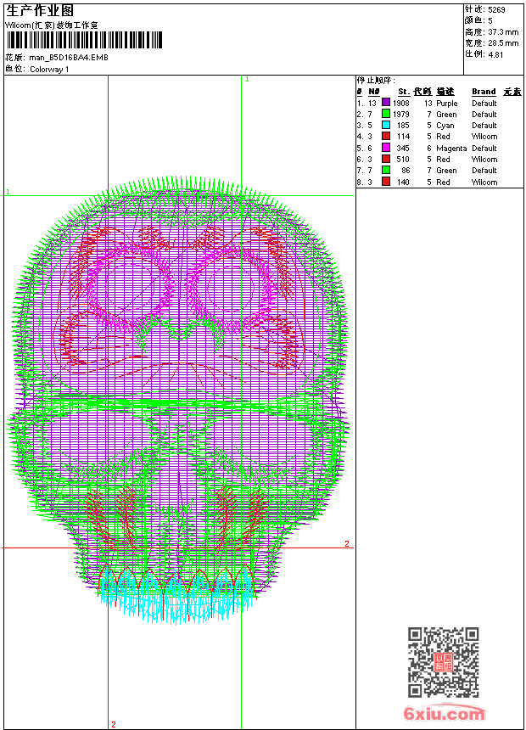526x730 pixels.
Task: Click the Brand column header
Action: [x=484, y=92]
